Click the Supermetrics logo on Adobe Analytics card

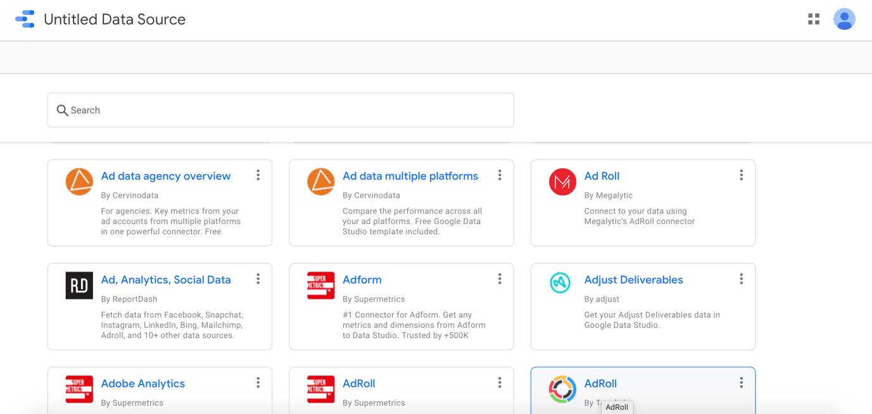[x=79, y=389]
